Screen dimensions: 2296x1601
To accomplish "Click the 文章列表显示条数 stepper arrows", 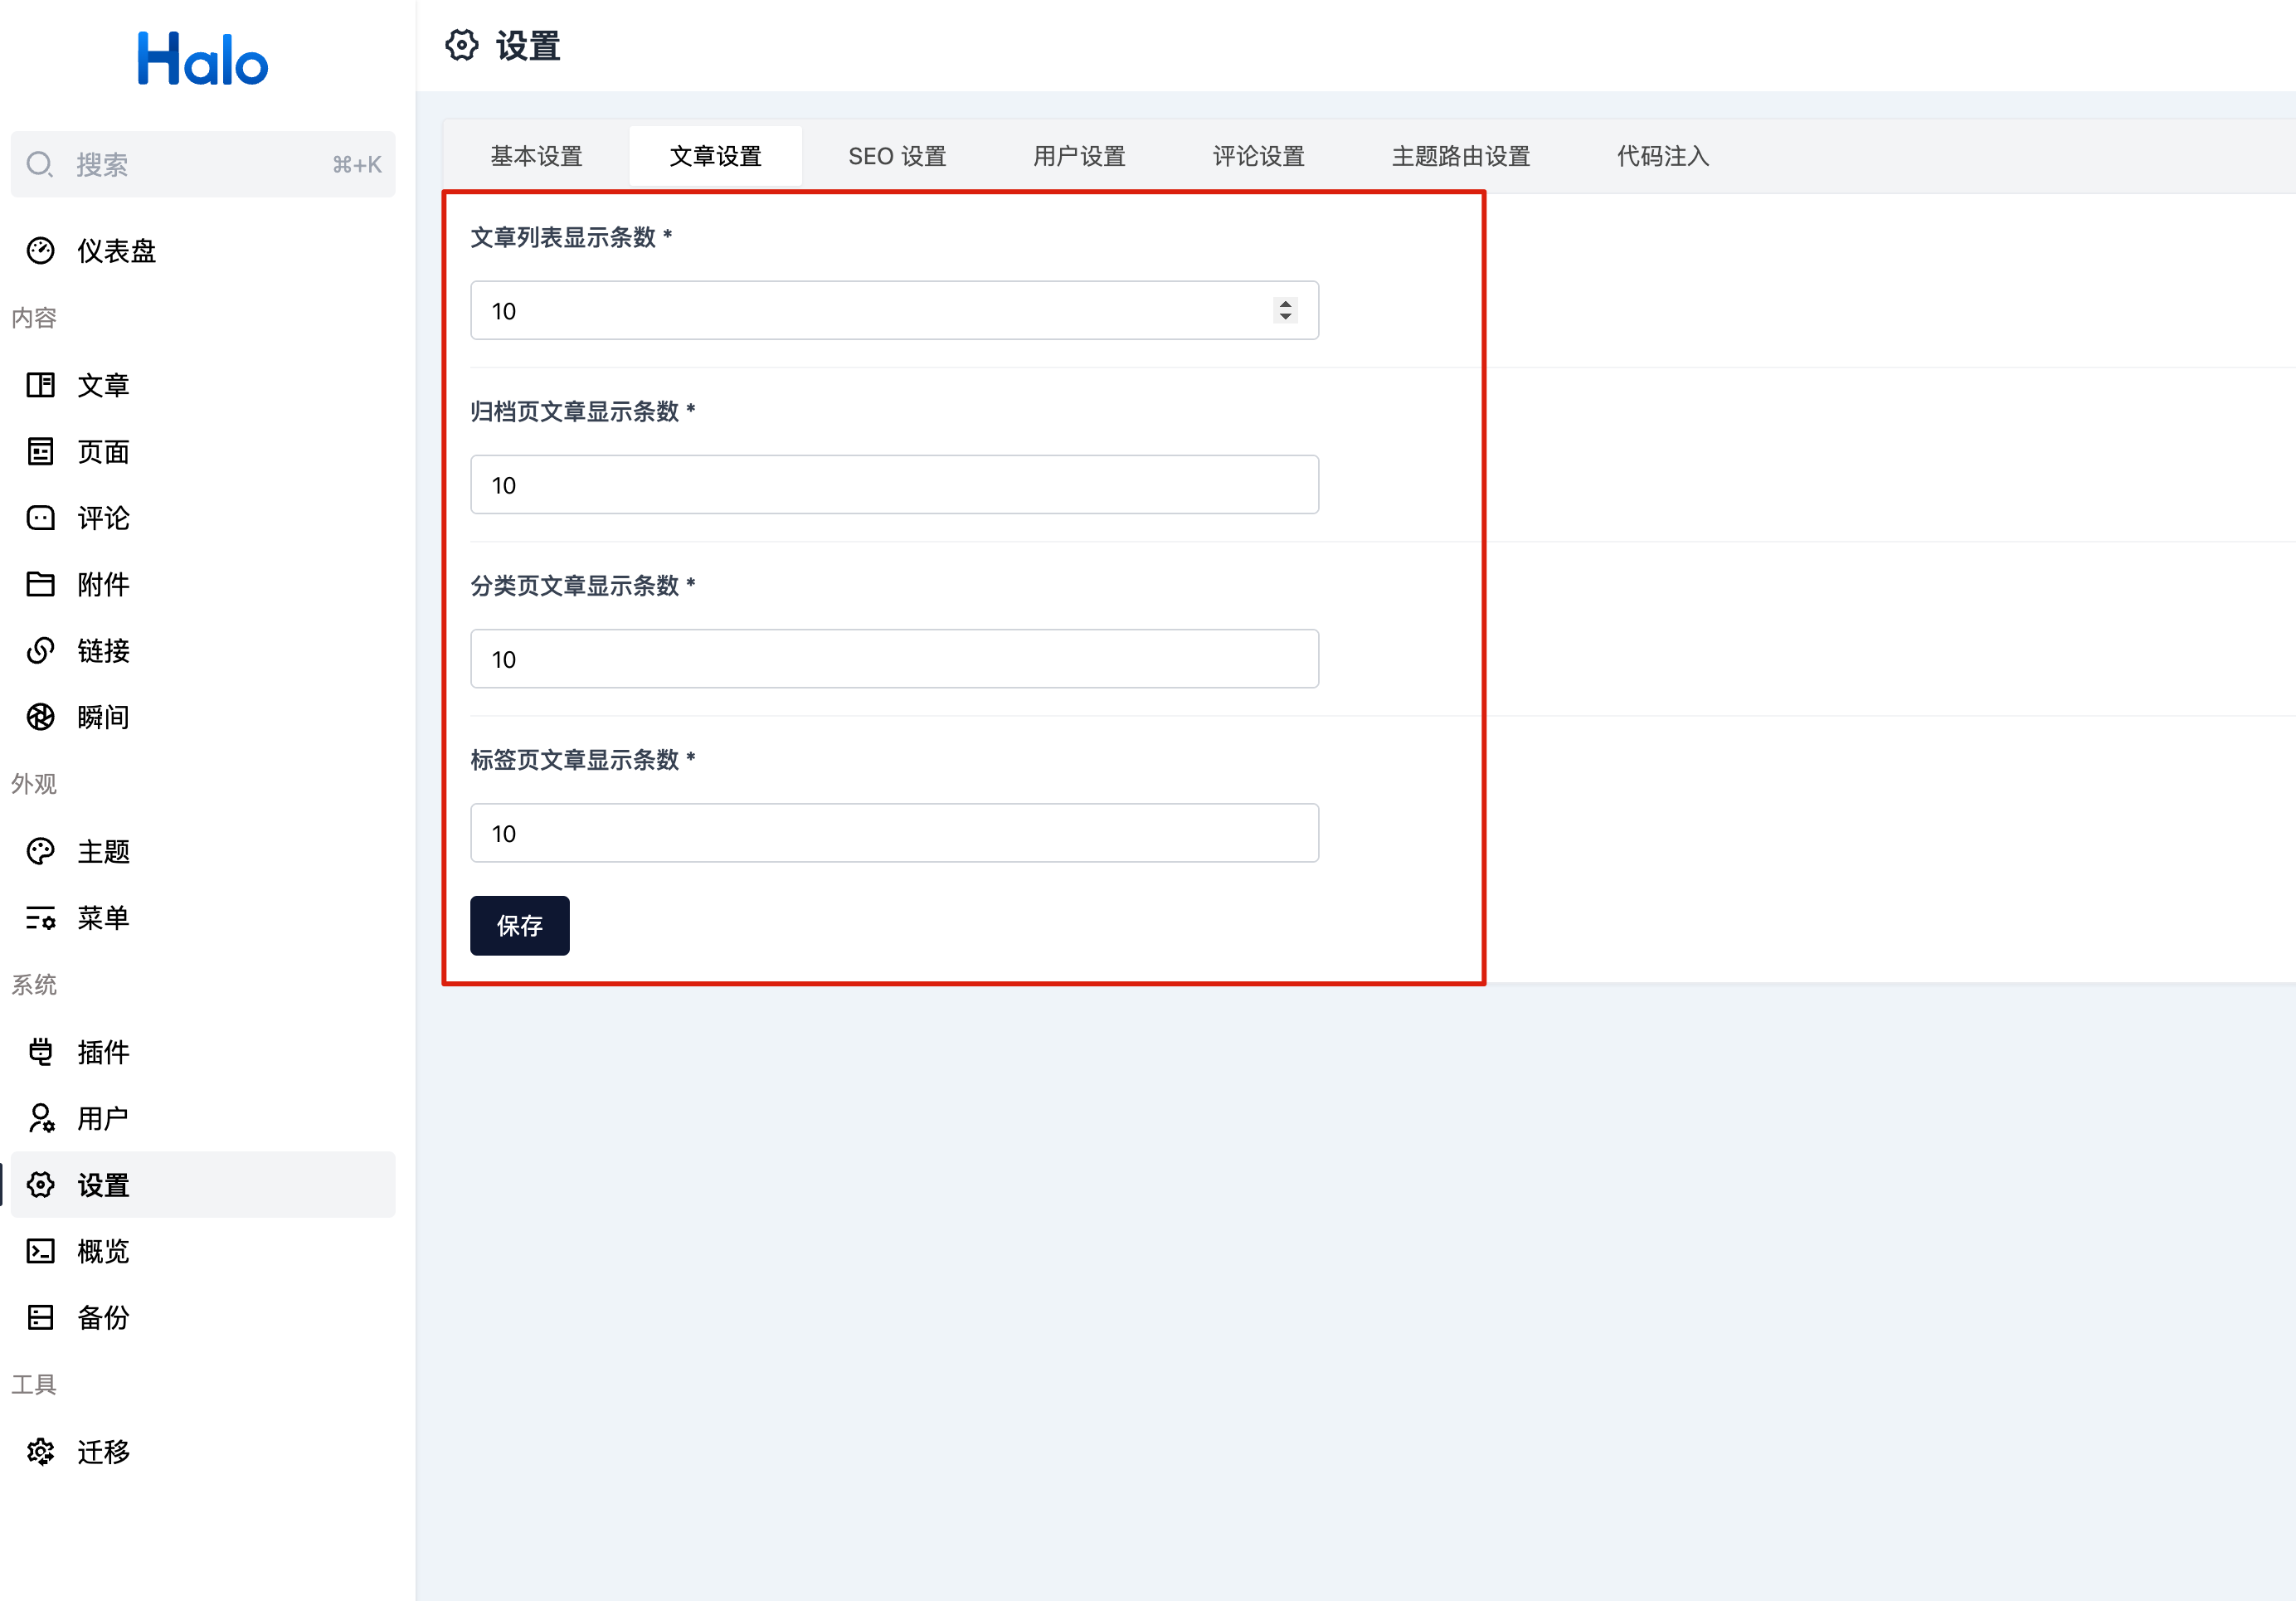I will point(1285,311).
